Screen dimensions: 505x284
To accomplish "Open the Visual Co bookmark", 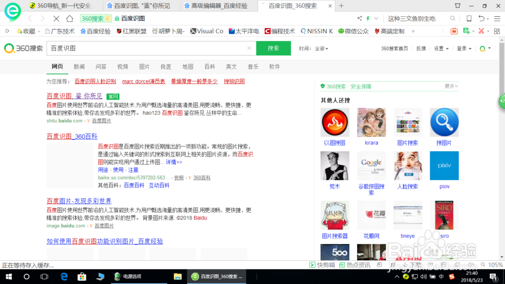I will click(x=207, y=31).
